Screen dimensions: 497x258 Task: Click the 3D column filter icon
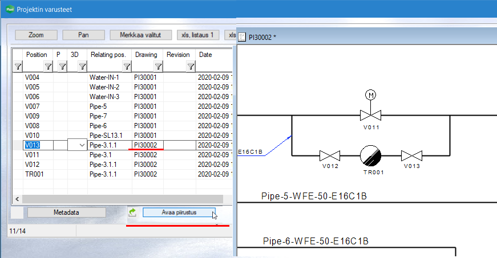(x=82, y=67)
